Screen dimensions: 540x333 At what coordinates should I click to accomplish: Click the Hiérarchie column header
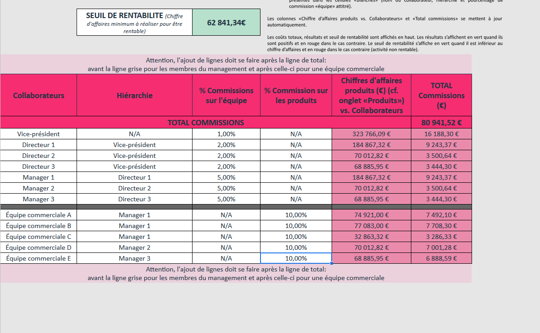135,95
